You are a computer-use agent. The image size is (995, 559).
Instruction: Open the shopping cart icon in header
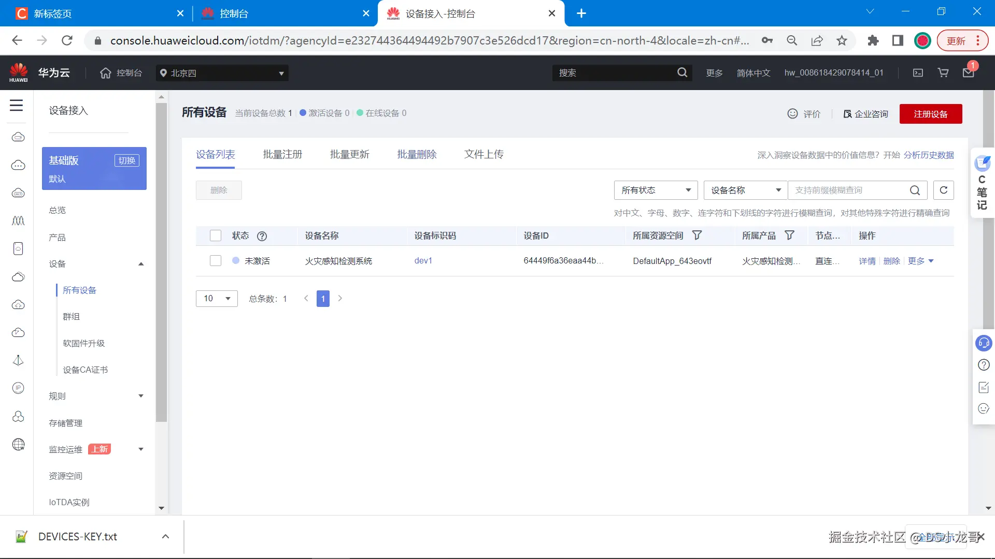coord(943,73)
